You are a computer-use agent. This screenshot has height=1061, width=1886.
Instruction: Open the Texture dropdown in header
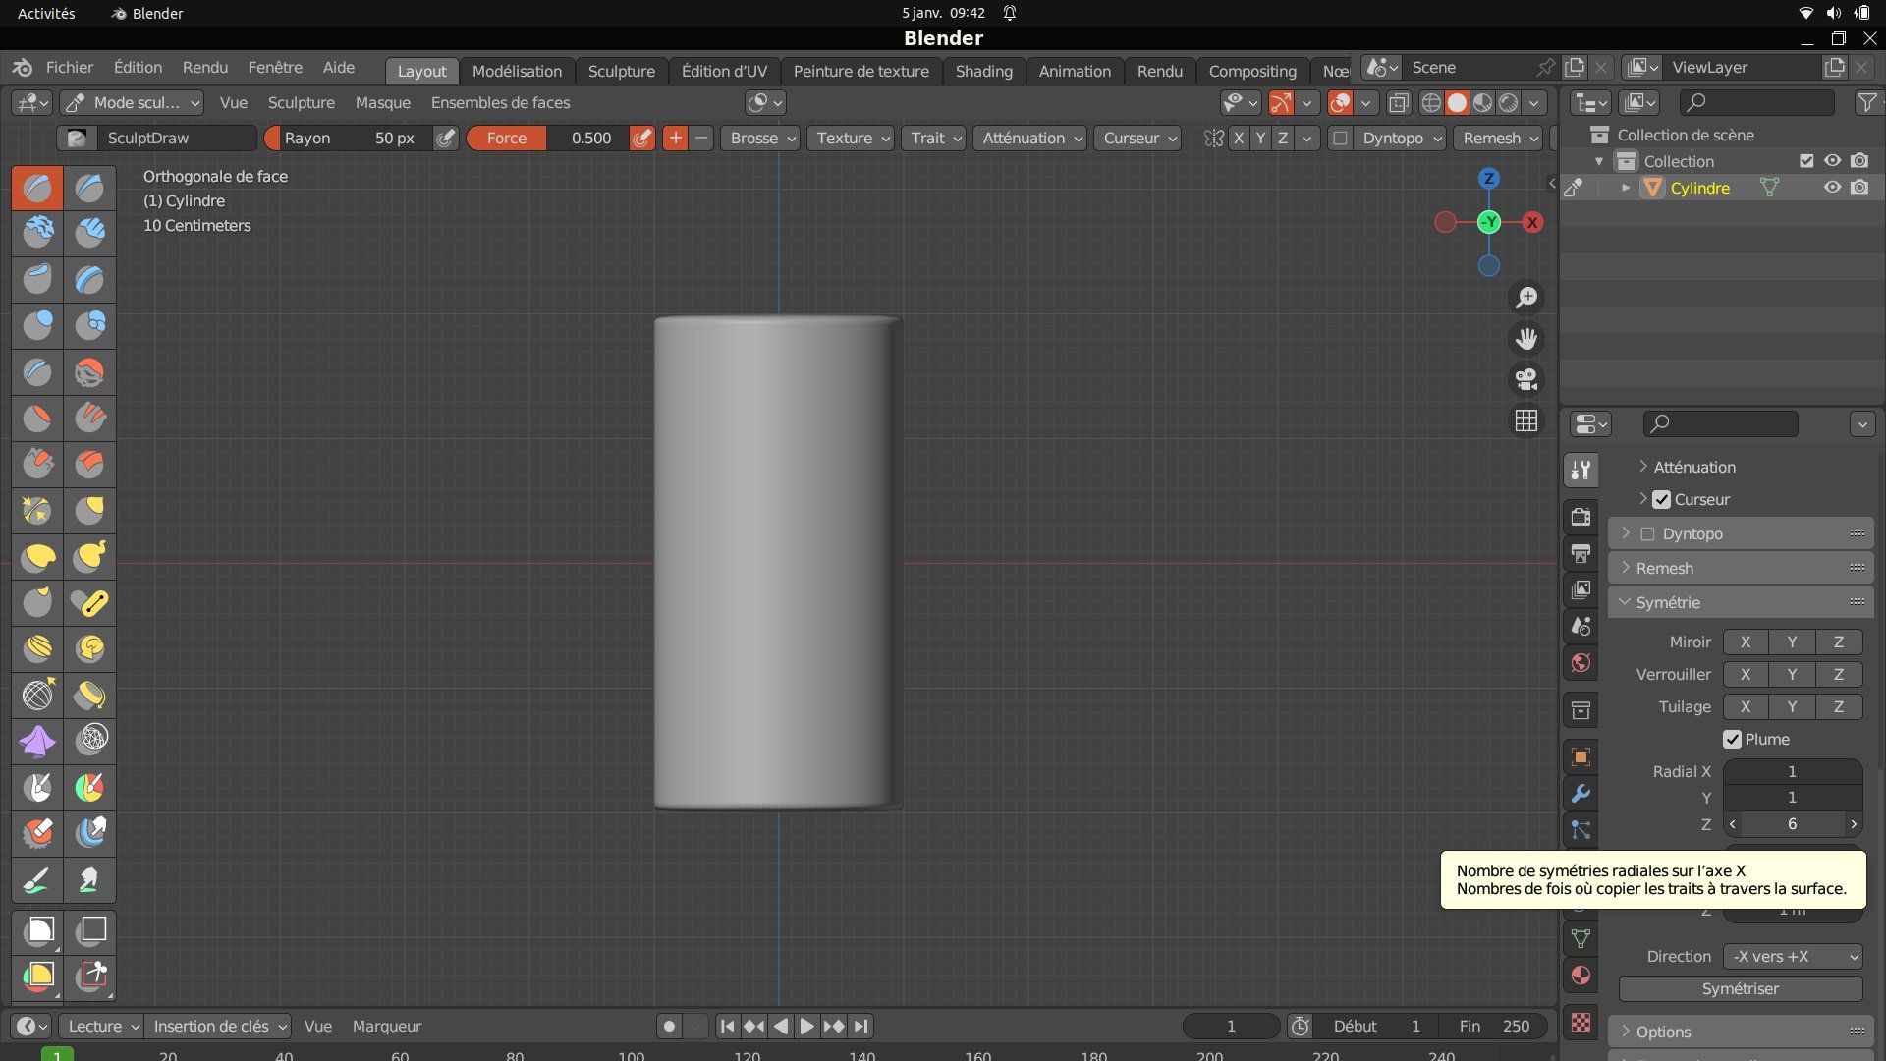tap(851, 139)
